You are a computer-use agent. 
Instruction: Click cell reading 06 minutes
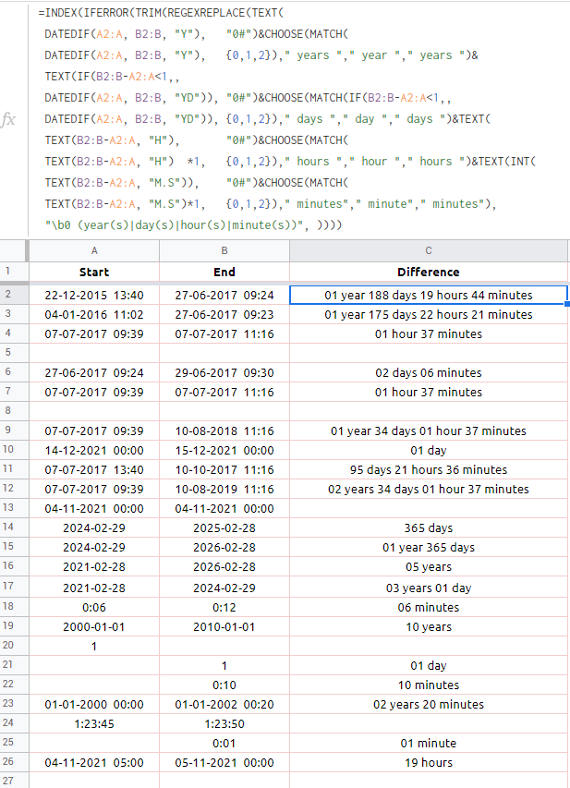(429, 607)
